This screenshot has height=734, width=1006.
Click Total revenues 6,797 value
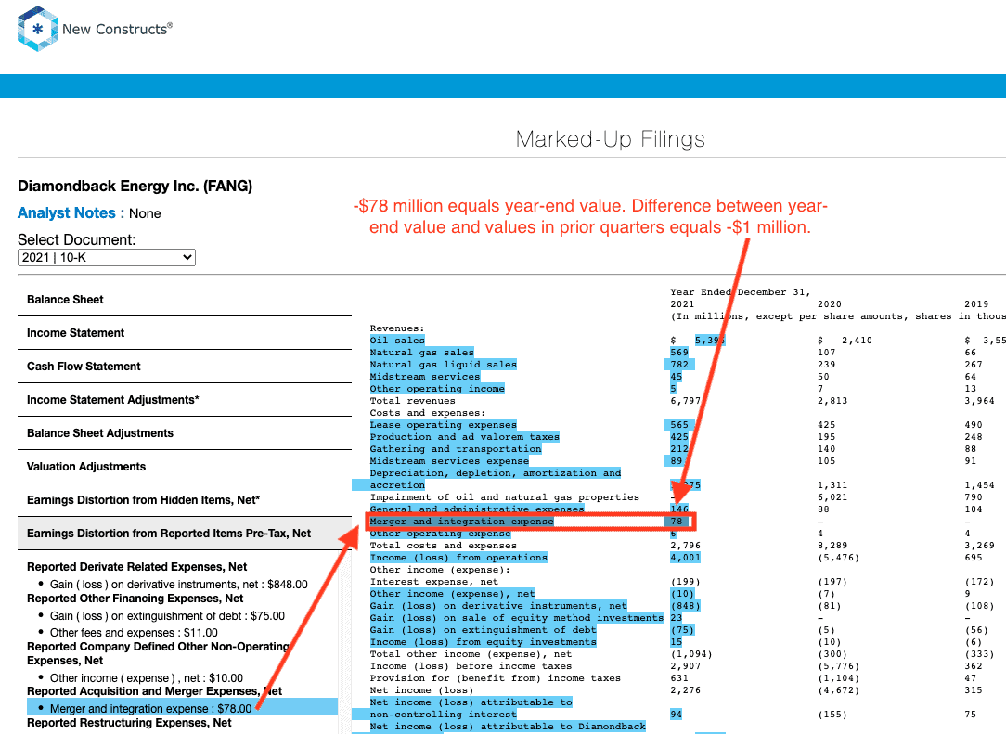click(x=685, y=401)
